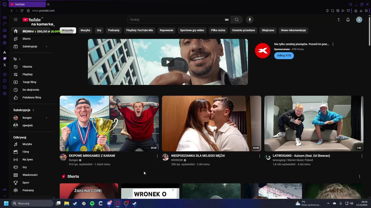The width and height of the screenshot is (371, 208).
Task: Click the YouTube logo
Action: click(x=32, y=20)
